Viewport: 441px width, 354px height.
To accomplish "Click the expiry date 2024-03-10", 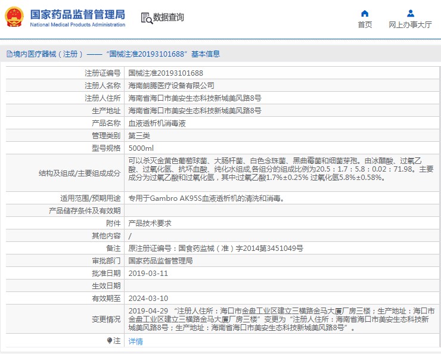I will 148,298.
